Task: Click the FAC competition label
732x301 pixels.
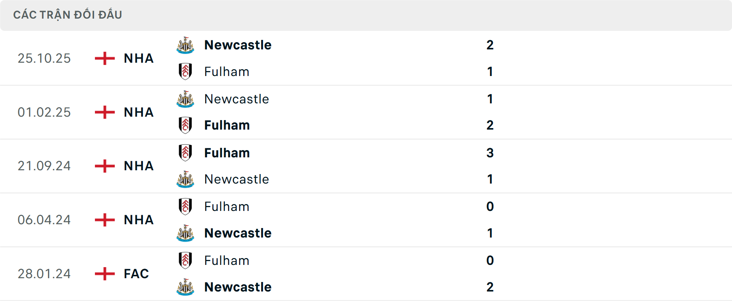Action: [136, 273]
